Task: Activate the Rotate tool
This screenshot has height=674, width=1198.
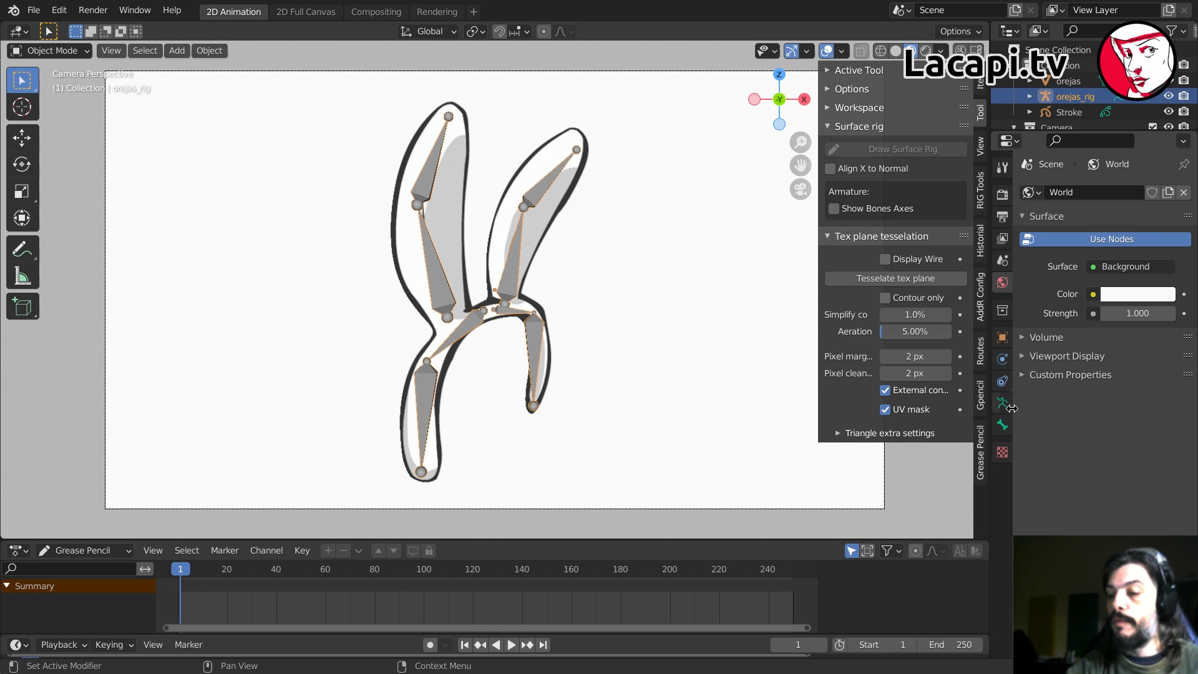Action: click(22, 164)
